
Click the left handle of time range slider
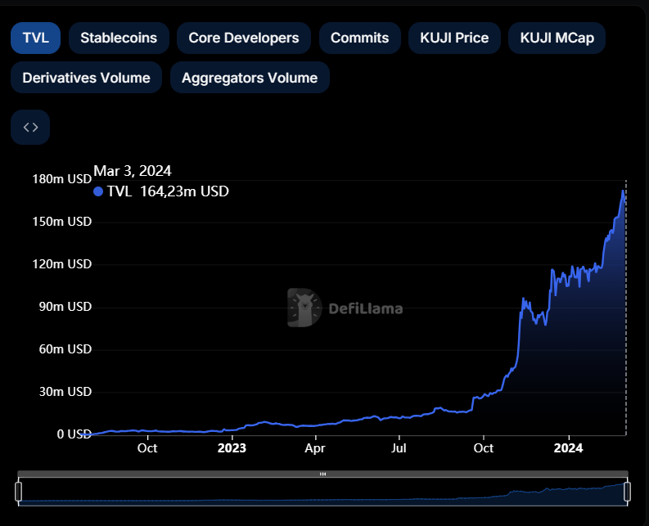18,492
